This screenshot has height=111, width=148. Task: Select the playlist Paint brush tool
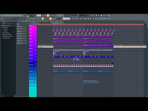[23, 21]
